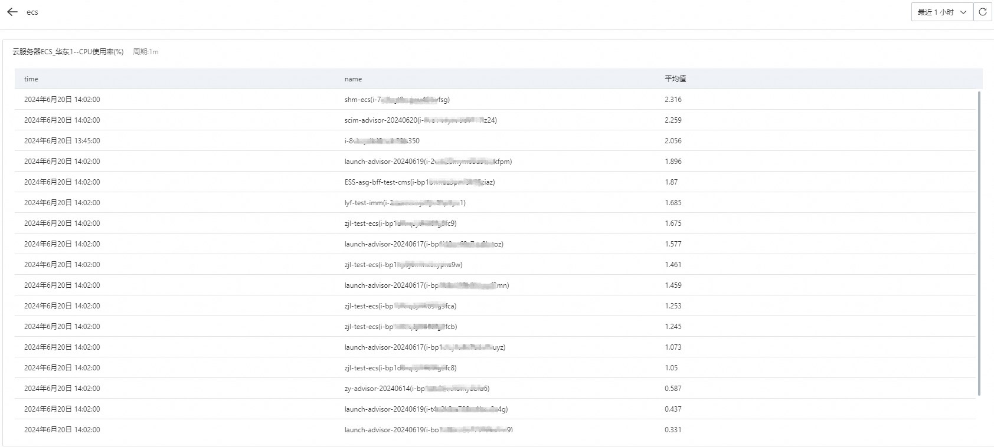Screen dimensions: 994x447
Task: Click the average value 0.437
Action: (673, 409)
